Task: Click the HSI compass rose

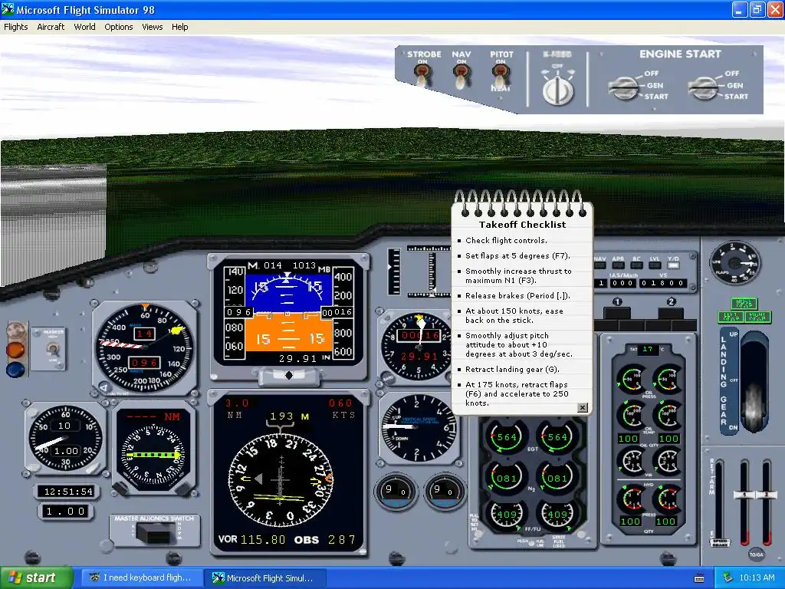Action: (281, 480)
